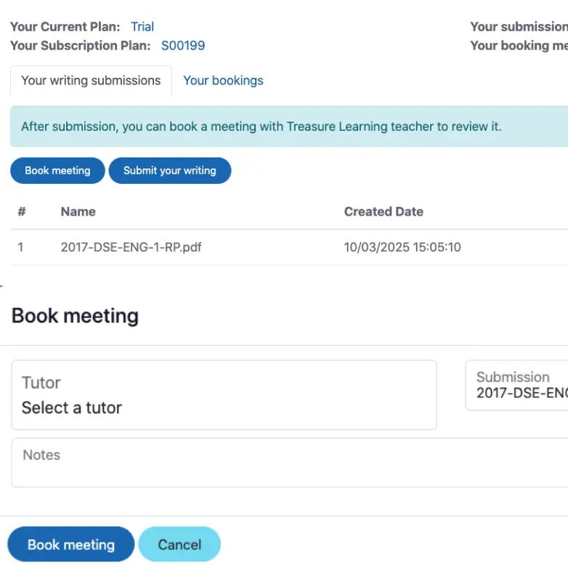
Task: Click the Your Current Plan label
Action: point(65,27)
